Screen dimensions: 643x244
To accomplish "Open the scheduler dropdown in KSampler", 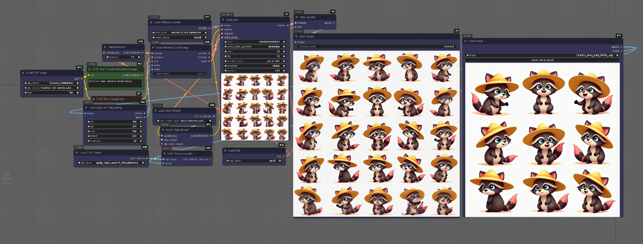I will pos(254,66).
